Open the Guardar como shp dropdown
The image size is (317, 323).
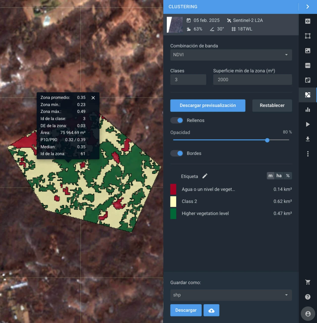coord(231,295)
